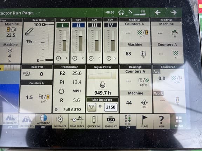Screen dimensions: 202x151
Task: Go to next run page arrow
Action: [174, 13]
